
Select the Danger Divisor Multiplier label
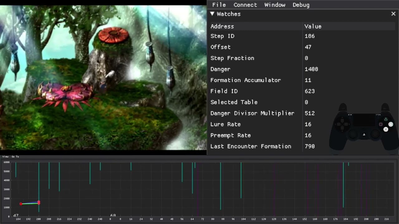coord(252,113)
